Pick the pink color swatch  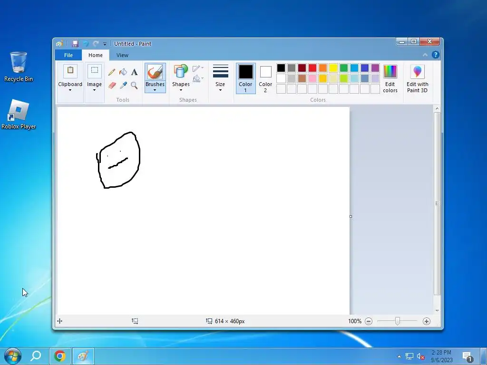coord(312,78)
